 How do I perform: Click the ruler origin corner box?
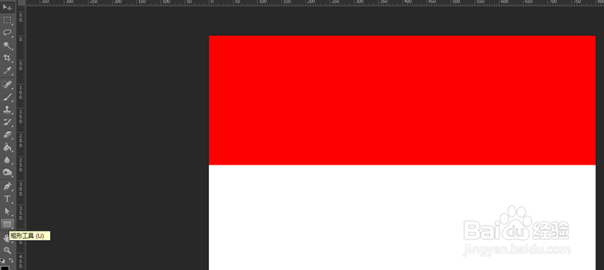22,2
